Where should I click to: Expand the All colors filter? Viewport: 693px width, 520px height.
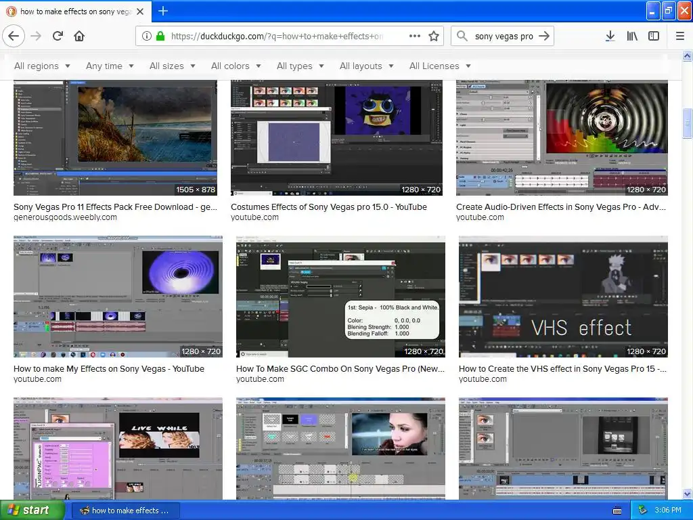click(236, 66)
